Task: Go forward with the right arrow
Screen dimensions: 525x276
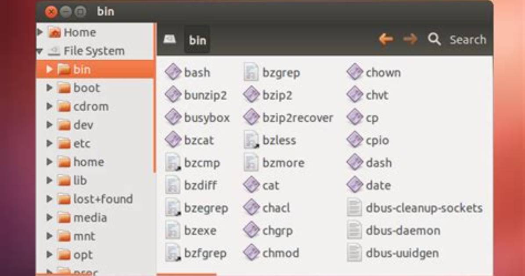Action: point(410,39)
